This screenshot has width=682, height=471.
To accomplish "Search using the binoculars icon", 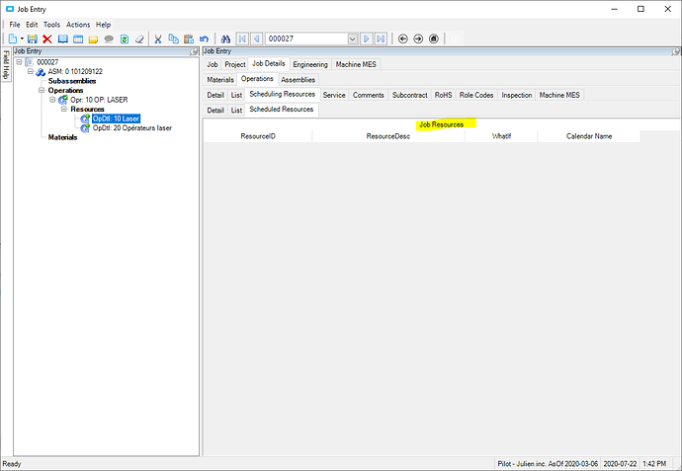I will tap(225, 39).
